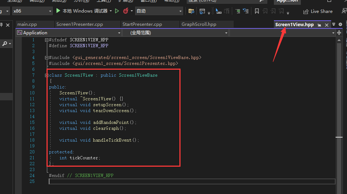347x194 pixels.
Task: Click "Screen1ViewBase" in class declaration
Action: 138,75
